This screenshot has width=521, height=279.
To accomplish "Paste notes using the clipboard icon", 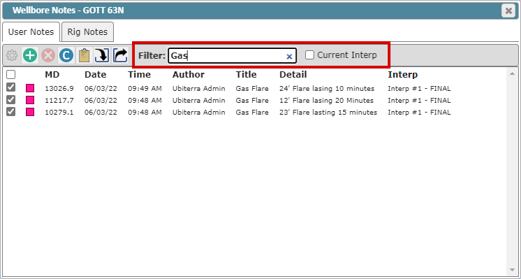I will coord(85,55).
